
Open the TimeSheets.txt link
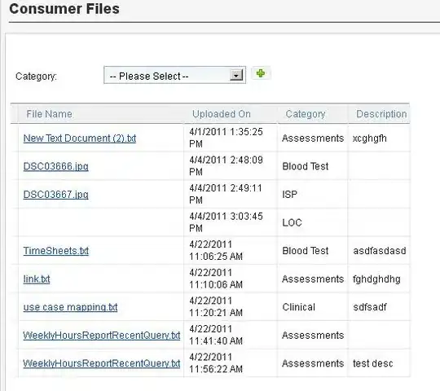click(x=56, y=251)
